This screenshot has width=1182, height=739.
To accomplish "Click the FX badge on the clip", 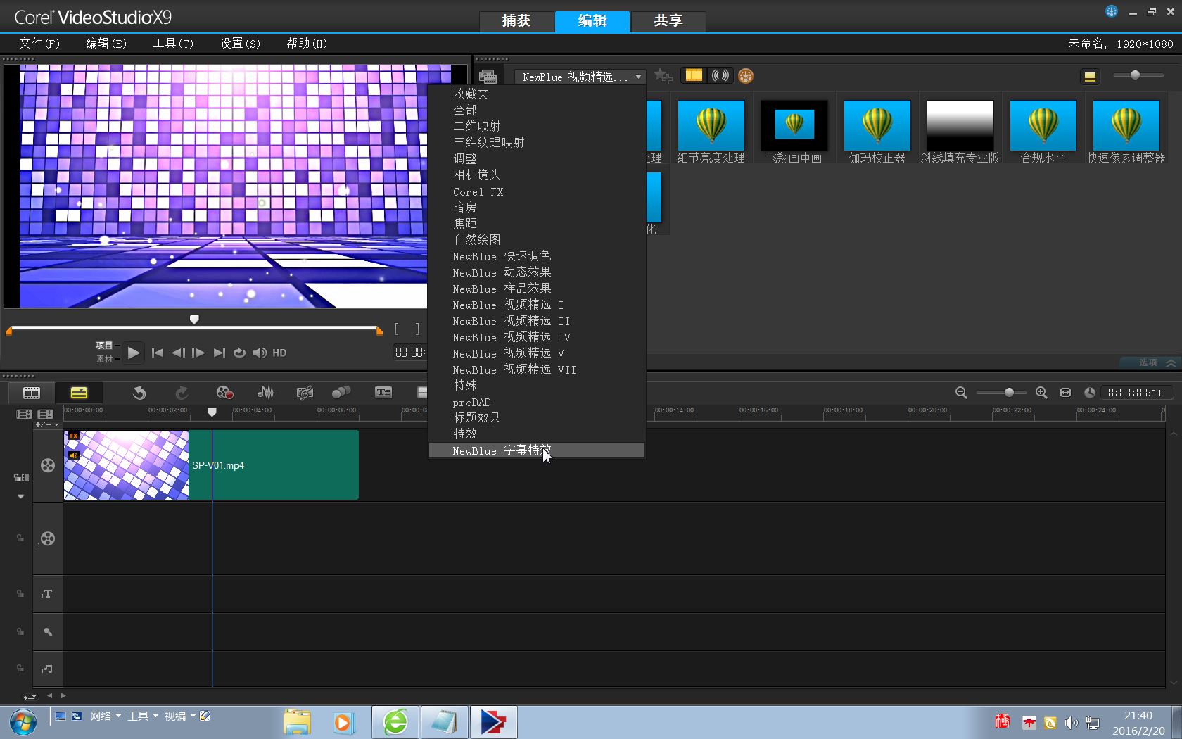I will (73, 436).
